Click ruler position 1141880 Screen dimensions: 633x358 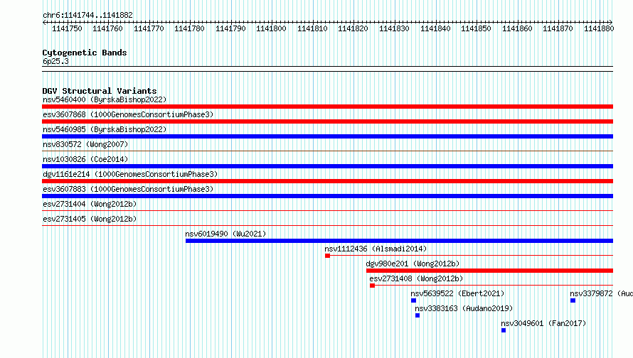click(x=599, y=28)
